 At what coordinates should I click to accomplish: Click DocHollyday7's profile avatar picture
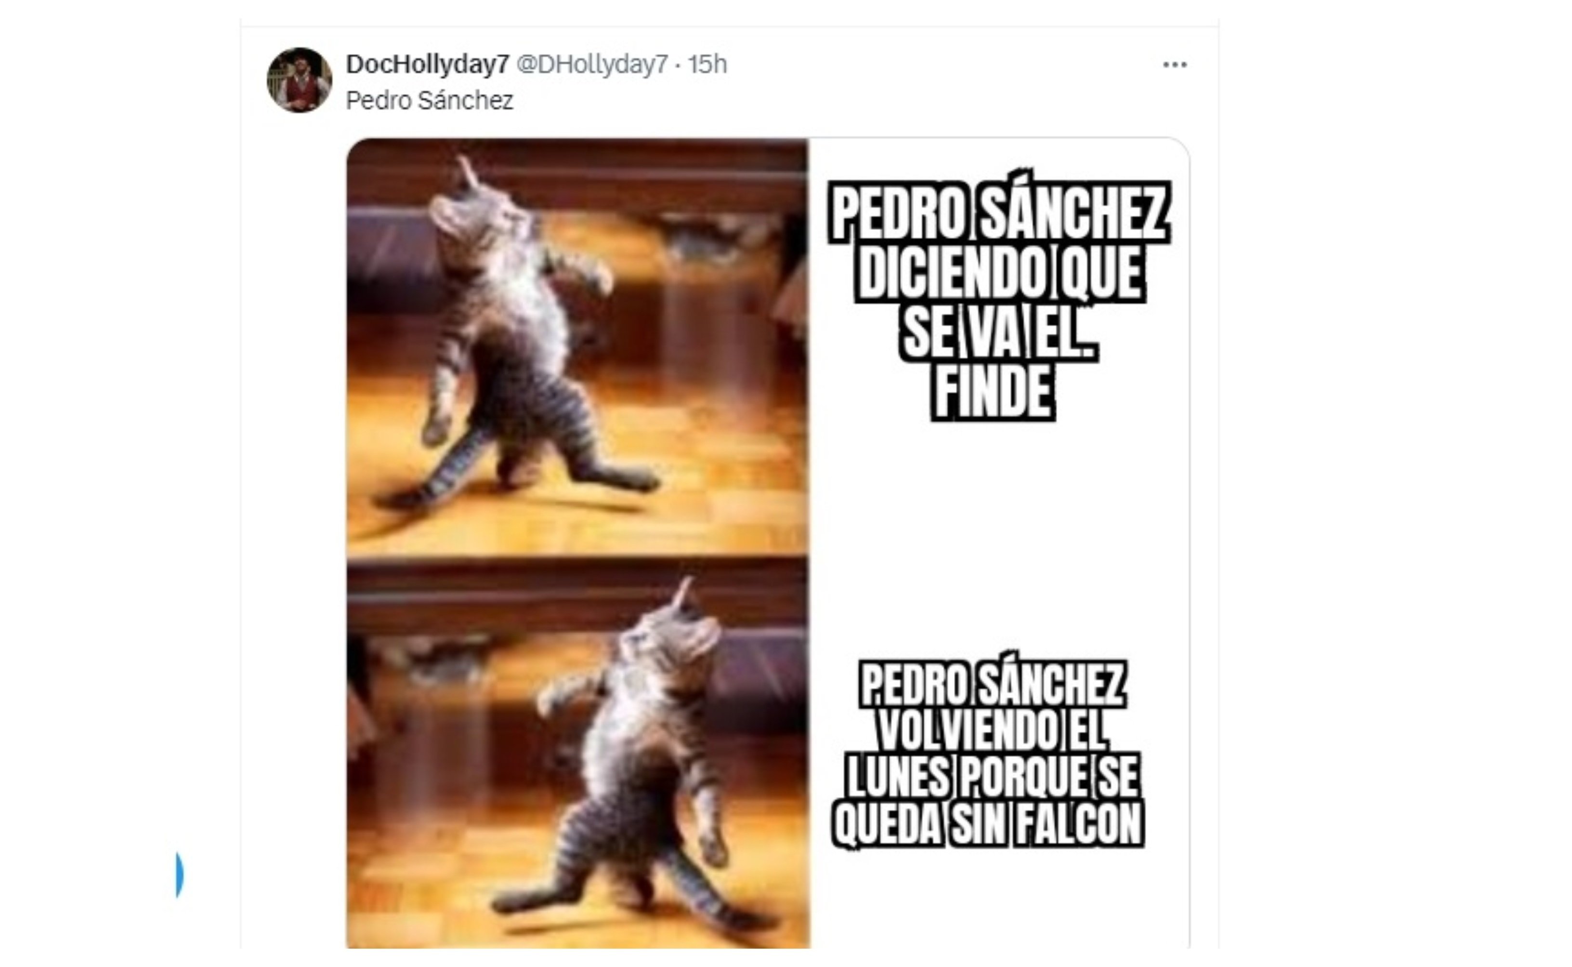[299, 80]
